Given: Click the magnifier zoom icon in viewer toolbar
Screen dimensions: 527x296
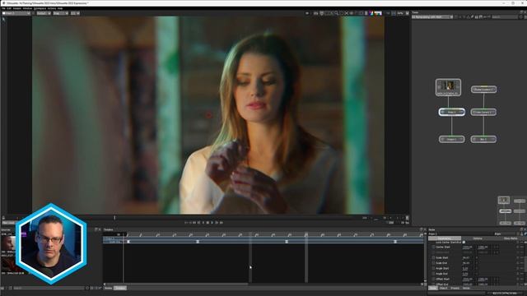Looking at the screenshot, I should [x=336, y=13].
